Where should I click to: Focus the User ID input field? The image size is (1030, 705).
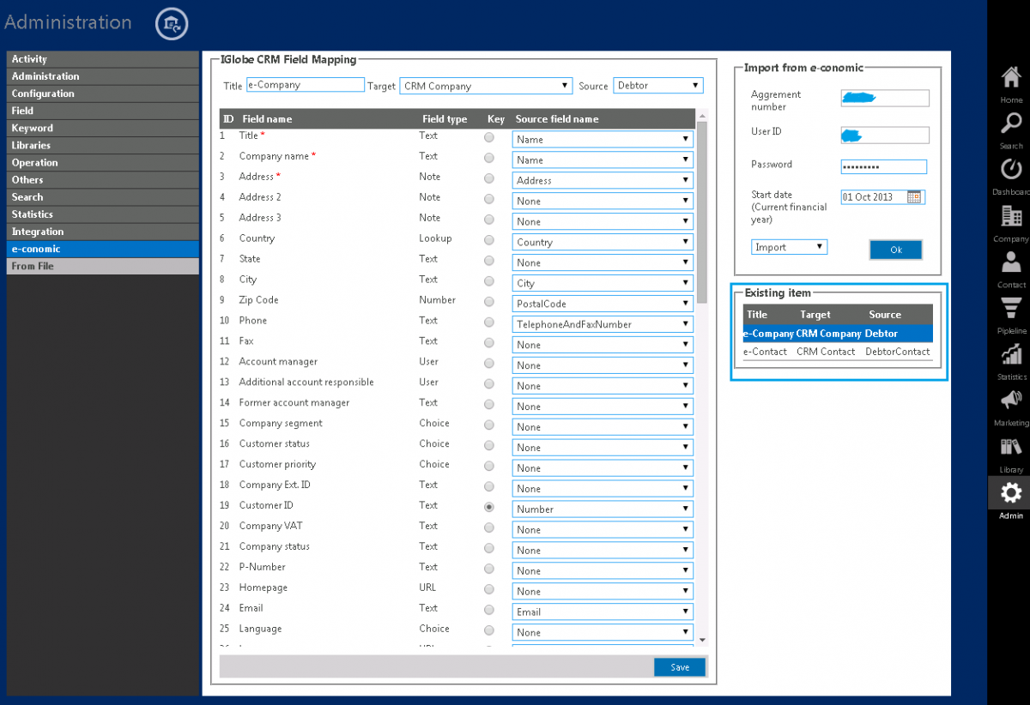coord(885,135)
